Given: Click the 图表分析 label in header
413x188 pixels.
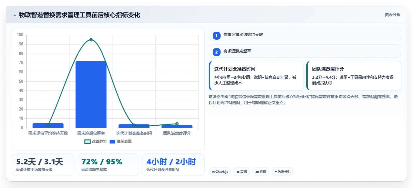Looking at the screenshot, I should click(x=392, y=15).
